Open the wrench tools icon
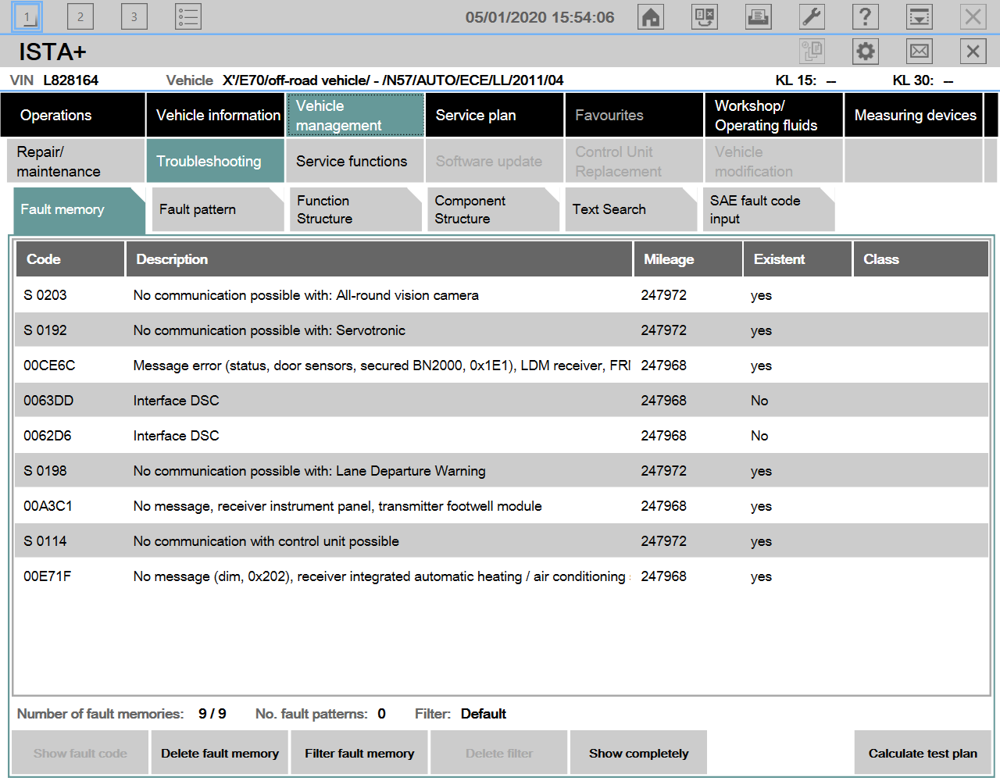1000x781 pixels. click(812, 17)
